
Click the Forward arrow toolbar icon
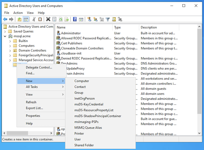click(x=11, y=19)
